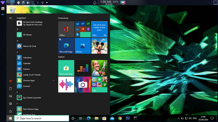
Task: Focus the 'Type here to search' box
Action: click(x=42, y=118)
